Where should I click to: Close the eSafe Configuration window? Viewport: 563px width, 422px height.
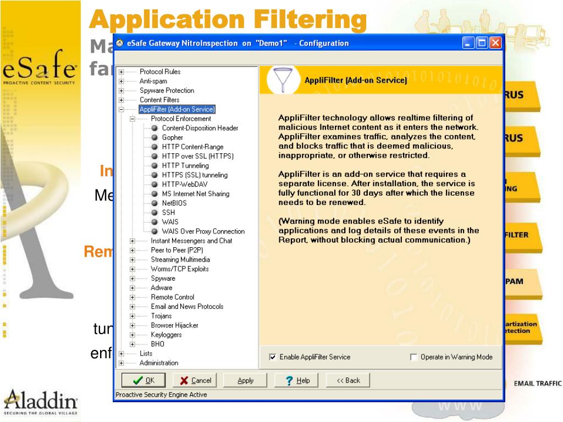pos(495,43)
